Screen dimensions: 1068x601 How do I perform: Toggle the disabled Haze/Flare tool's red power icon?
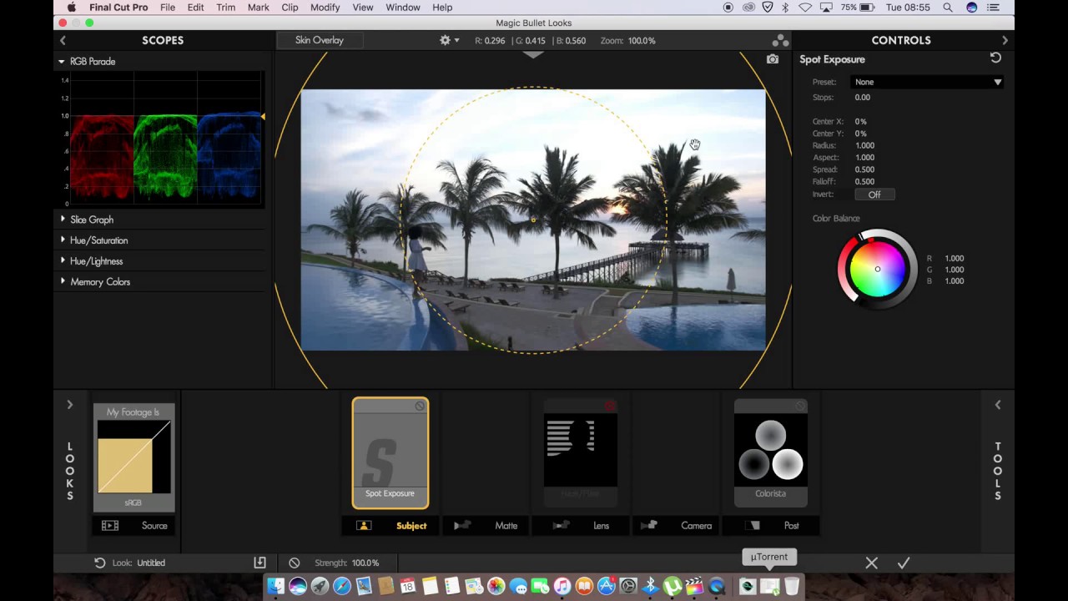tap(610, 406)
